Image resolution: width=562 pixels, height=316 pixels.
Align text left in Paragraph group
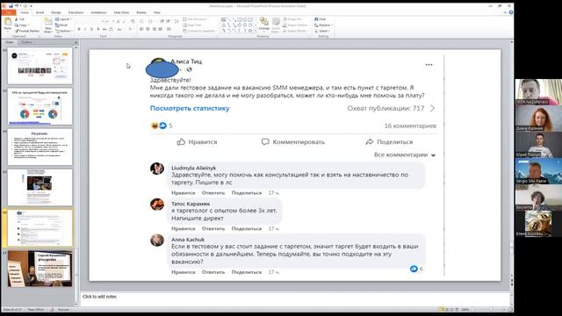click(x=141, y=29)
